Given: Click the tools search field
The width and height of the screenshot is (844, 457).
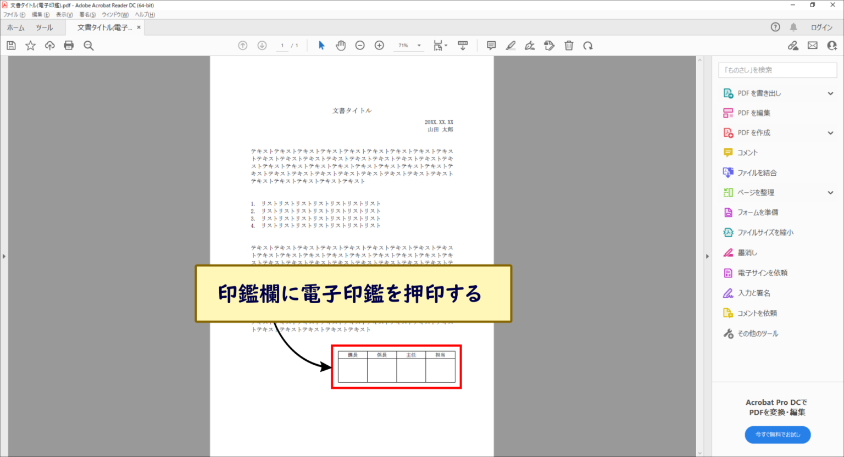Looking at the screenshot, I should pos(777,70).
